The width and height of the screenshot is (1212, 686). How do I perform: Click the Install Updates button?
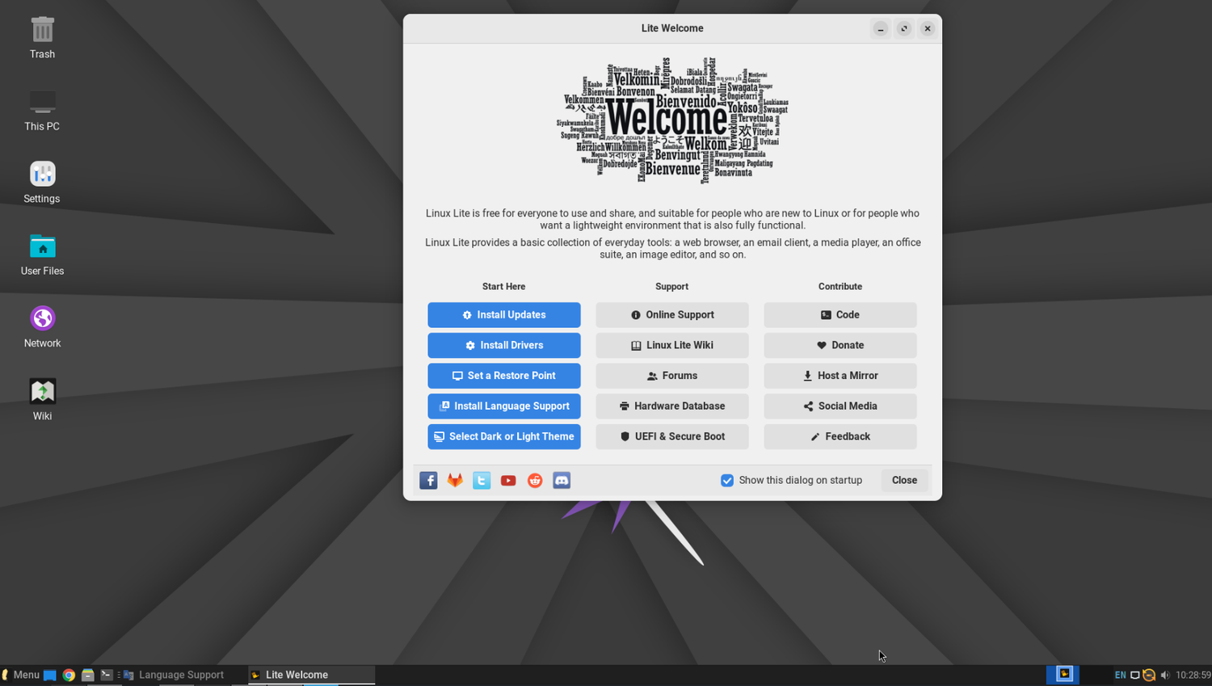(x=503, y=314)
